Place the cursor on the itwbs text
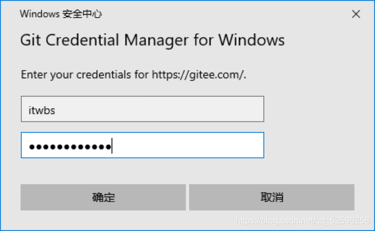 [x=42, y=111]
